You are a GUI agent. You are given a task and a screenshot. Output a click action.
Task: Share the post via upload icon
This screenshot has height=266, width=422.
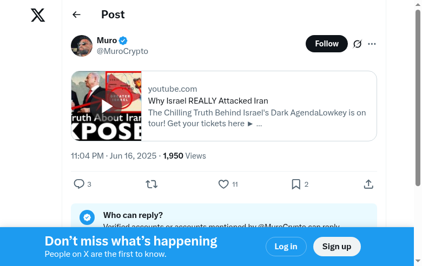click(x=368, y=184)
